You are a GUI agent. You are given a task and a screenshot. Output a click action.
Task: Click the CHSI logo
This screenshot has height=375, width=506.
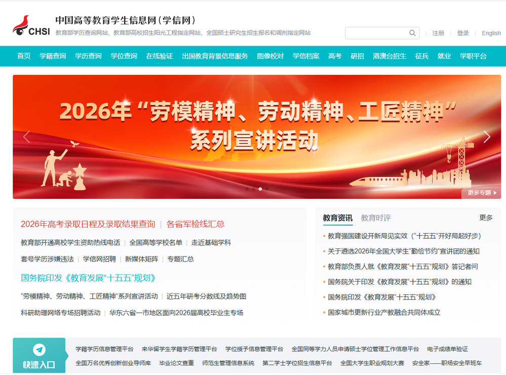pyautogui.click(x=31, y=26)
